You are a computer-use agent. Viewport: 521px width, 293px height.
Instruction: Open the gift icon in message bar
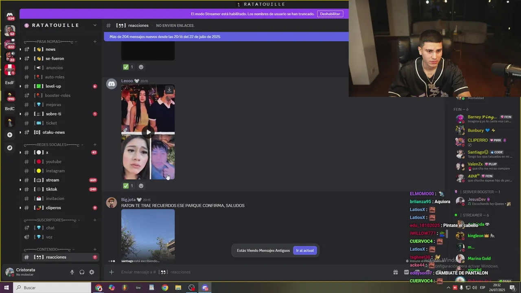coord(395,272)
